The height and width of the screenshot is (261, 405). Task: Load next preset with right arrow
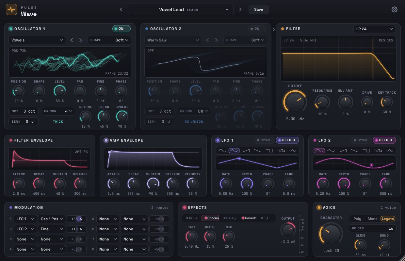[x=240, y=9]
